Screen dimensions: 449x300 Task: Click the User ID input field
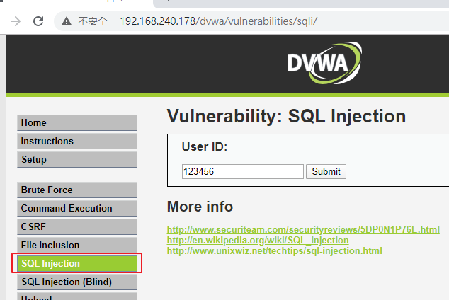(242, 172)
